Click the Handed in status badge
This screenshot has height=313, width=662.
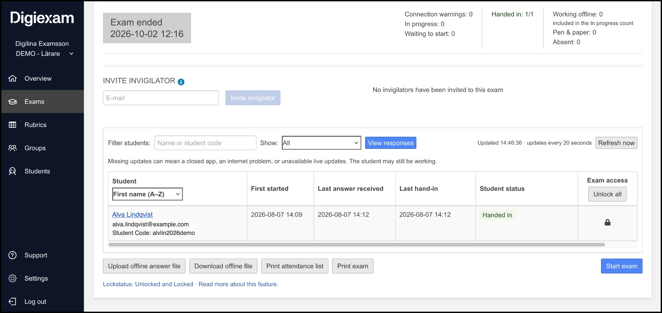497,215
